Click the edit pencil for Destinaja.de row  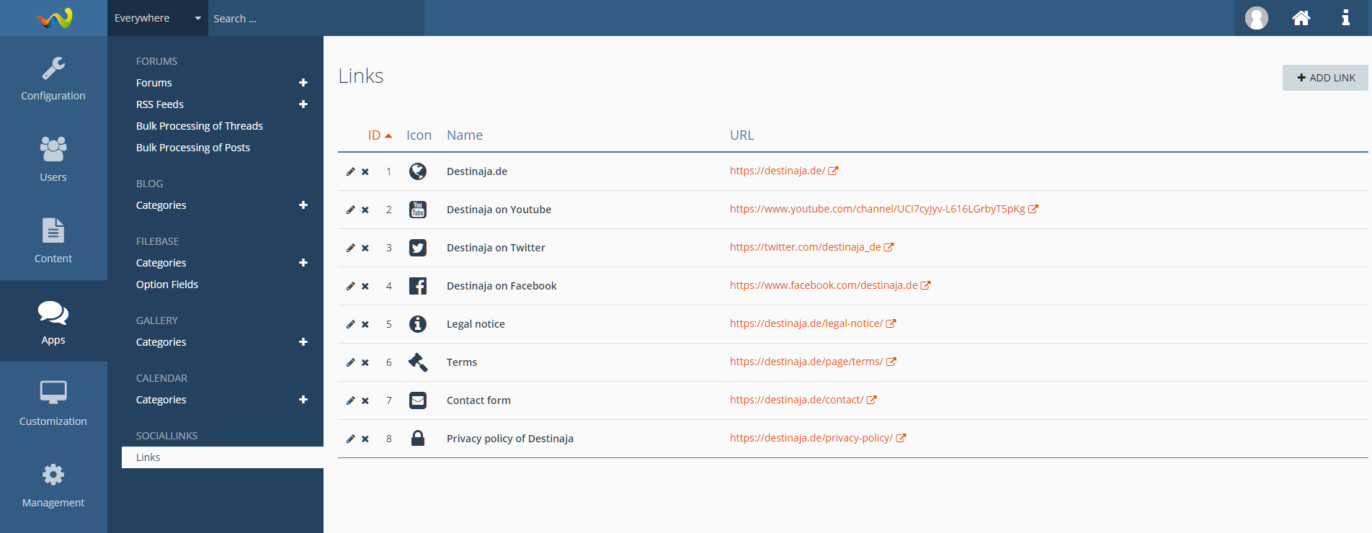350,171
